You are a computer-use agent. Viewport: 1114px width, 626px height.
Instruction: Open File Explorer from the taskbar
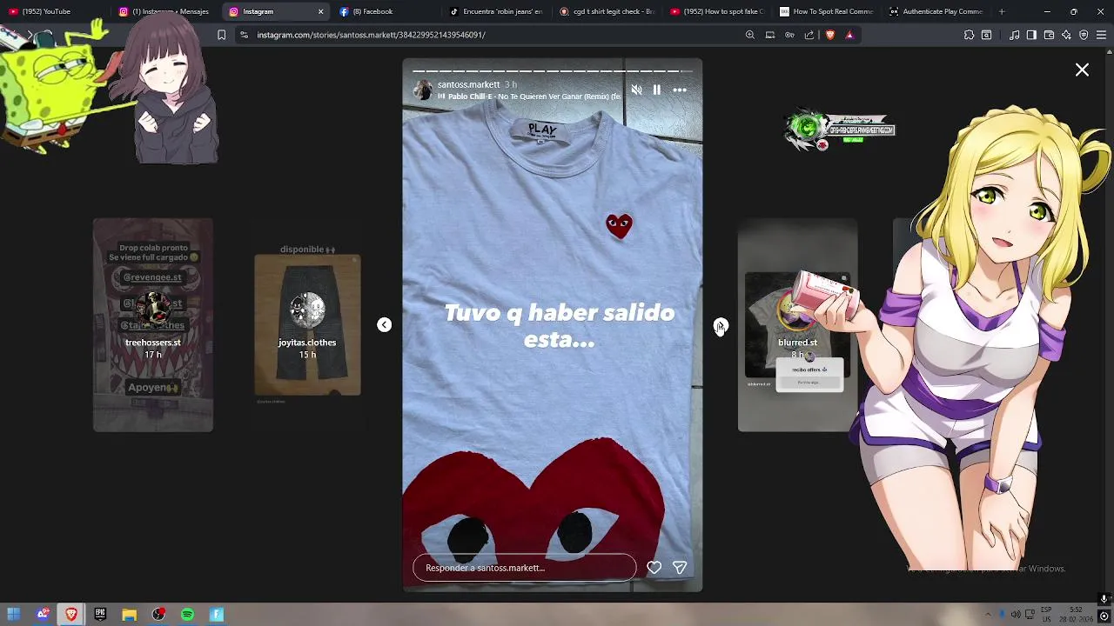click(129, 615)
